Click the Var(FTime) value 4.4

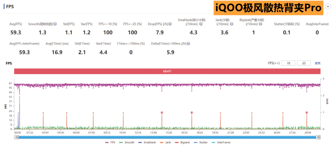click(103, 52)
